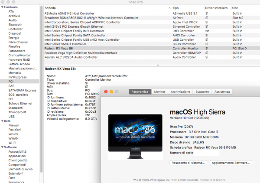Image resolution: width=260 pixels, height=183 pixels.
Task: Select Accessibilità under Software
Action: coord(17,151)
